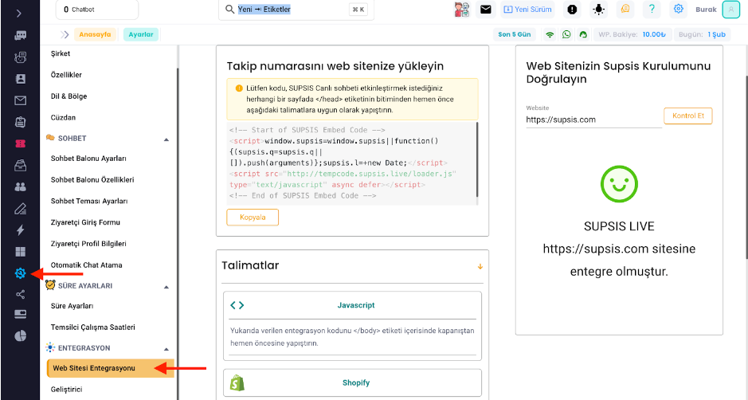
Task: Open the grid dashboard icon in sidebar
Action: click(21, 252)
